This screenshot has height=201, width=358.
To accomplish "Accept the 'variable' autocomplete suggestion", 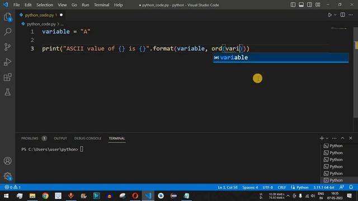I will click(x=281, y=58).
